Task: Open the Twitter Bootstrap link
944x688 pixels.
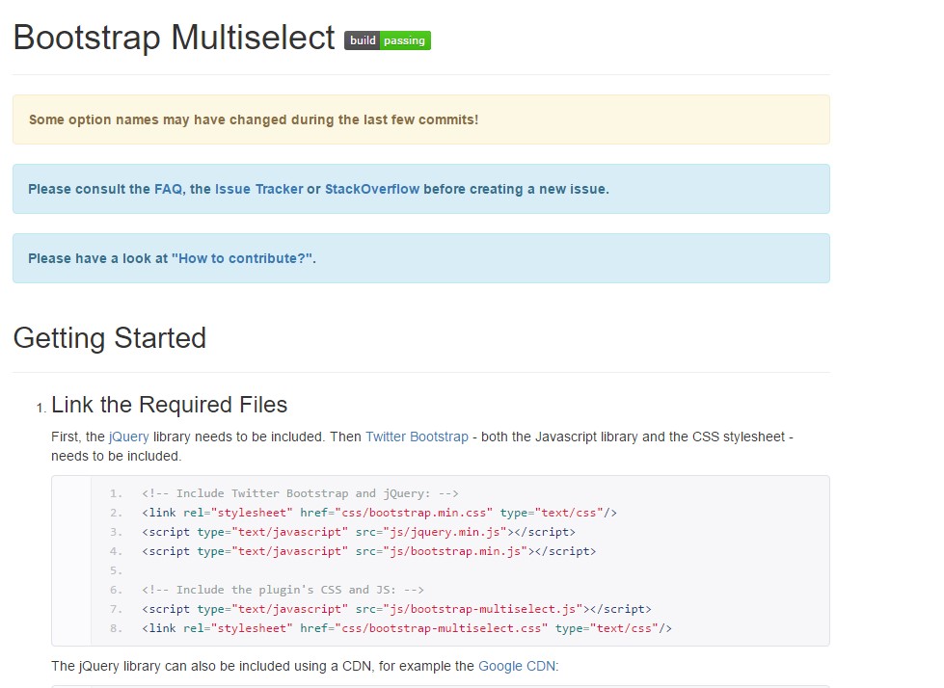Action: [x=417, y=437]
